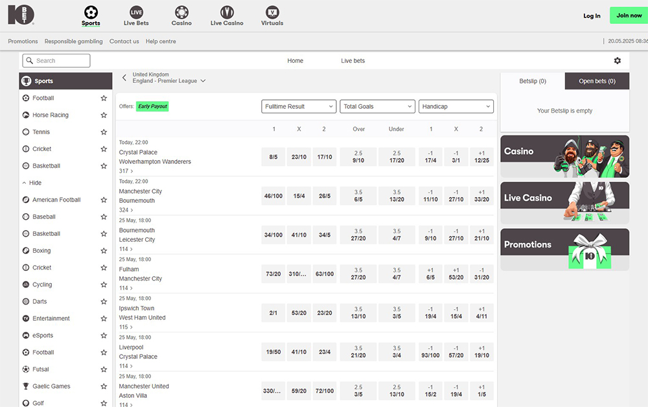
Task: Open the Total Goals dropdown
Action: 377,106
